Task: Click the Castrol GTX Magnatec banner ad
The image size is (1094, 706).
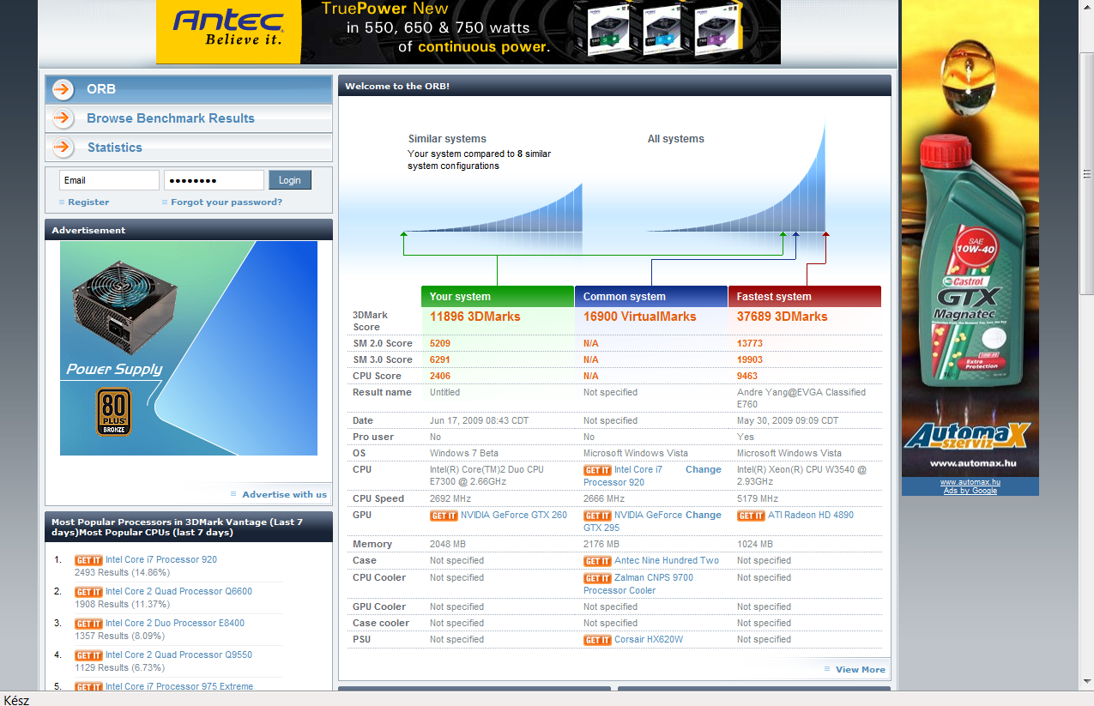Action: [970, 238]
